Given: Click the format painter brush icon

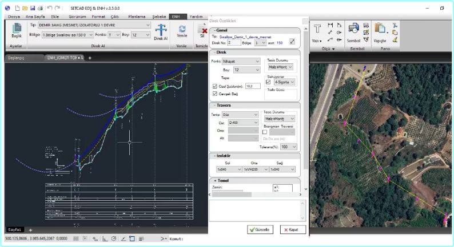Looking at the screenshot, I should point(395,40).
